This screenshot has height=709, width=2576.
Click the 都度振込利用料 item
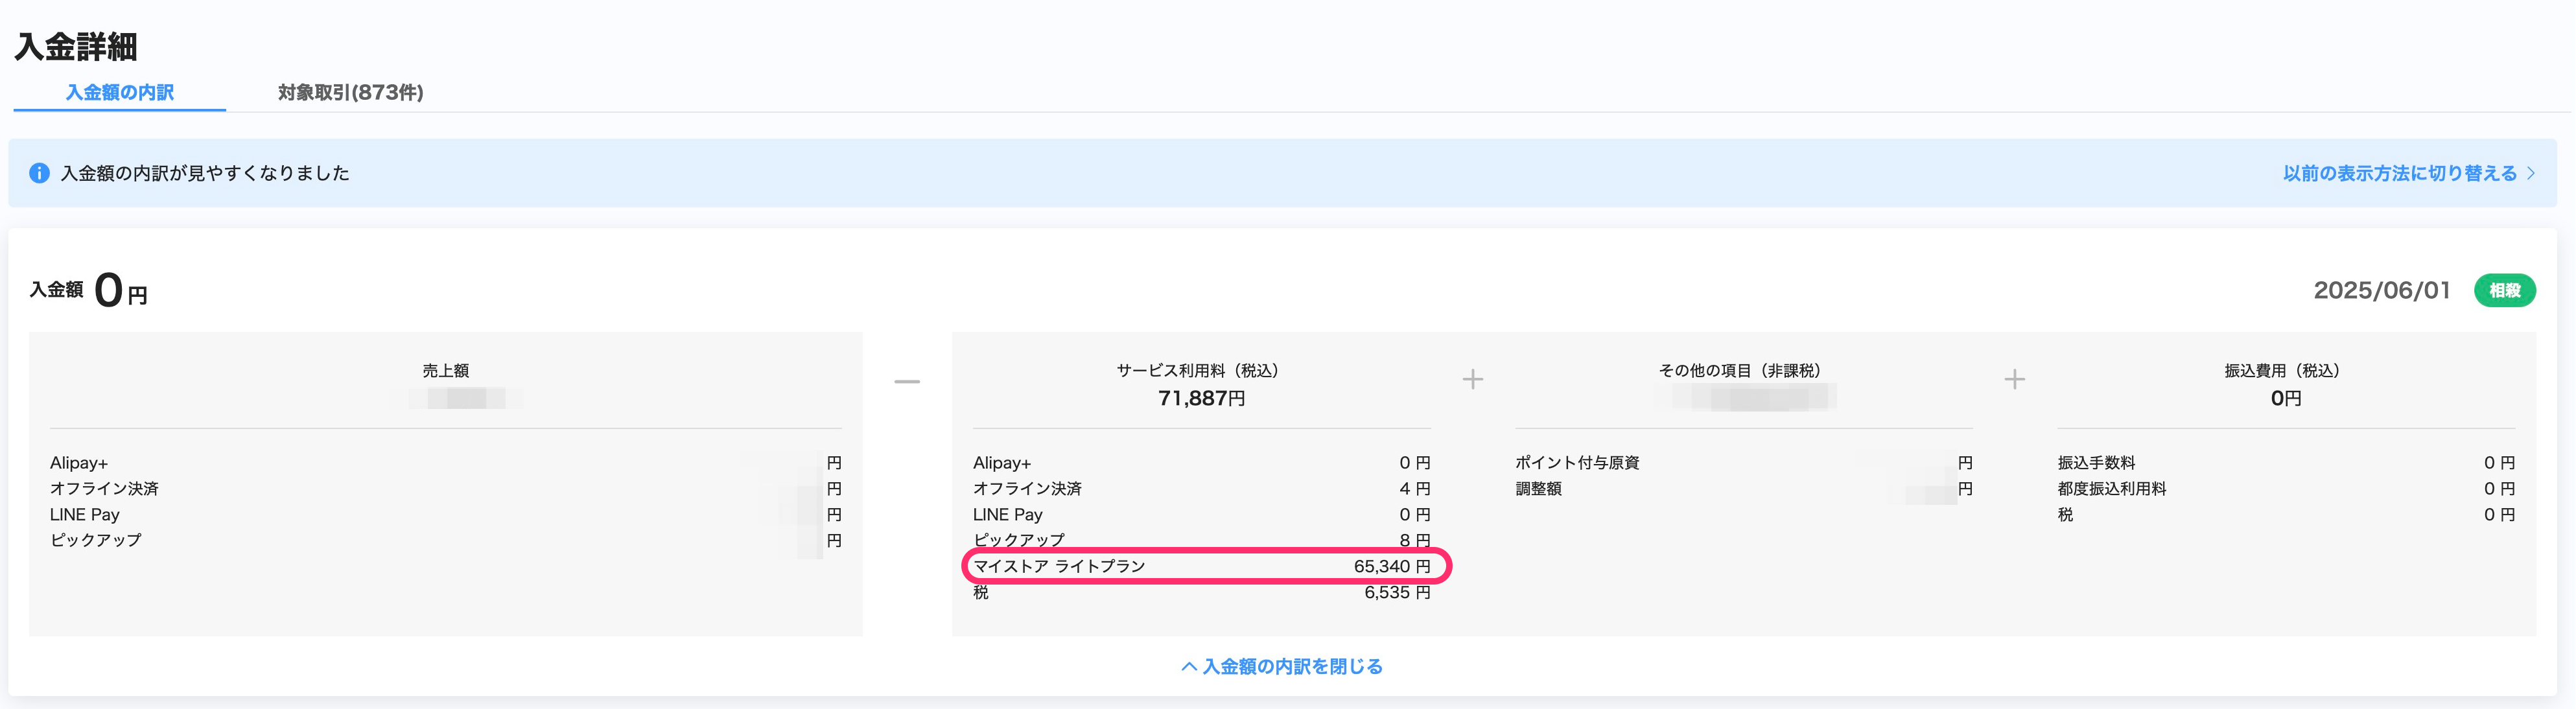tap(2111, 489)
